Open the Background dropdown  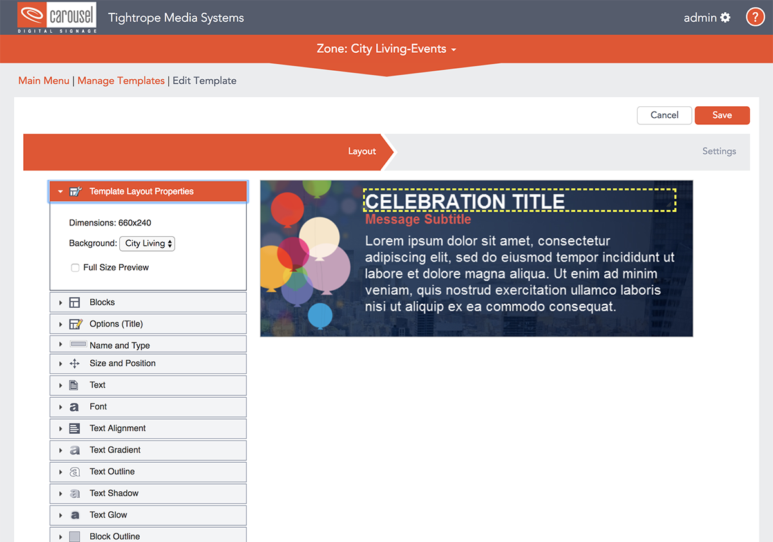(x=148, y=243)
